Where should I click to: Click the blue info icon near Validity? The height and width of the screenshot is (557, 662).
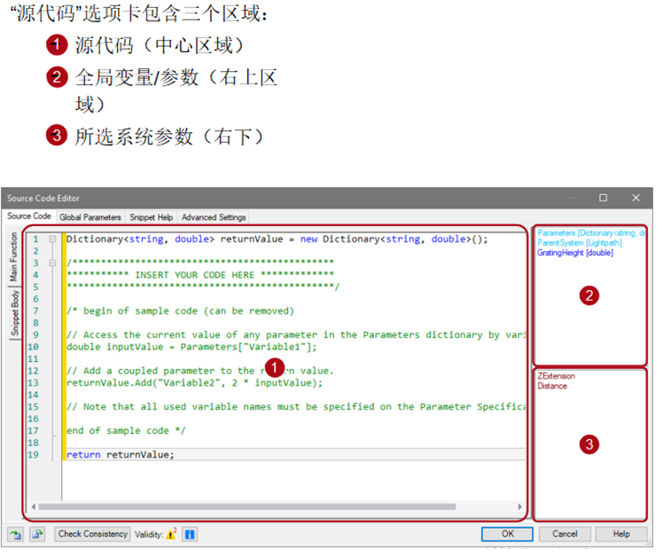pyautogui.click(x=191, y=535)
